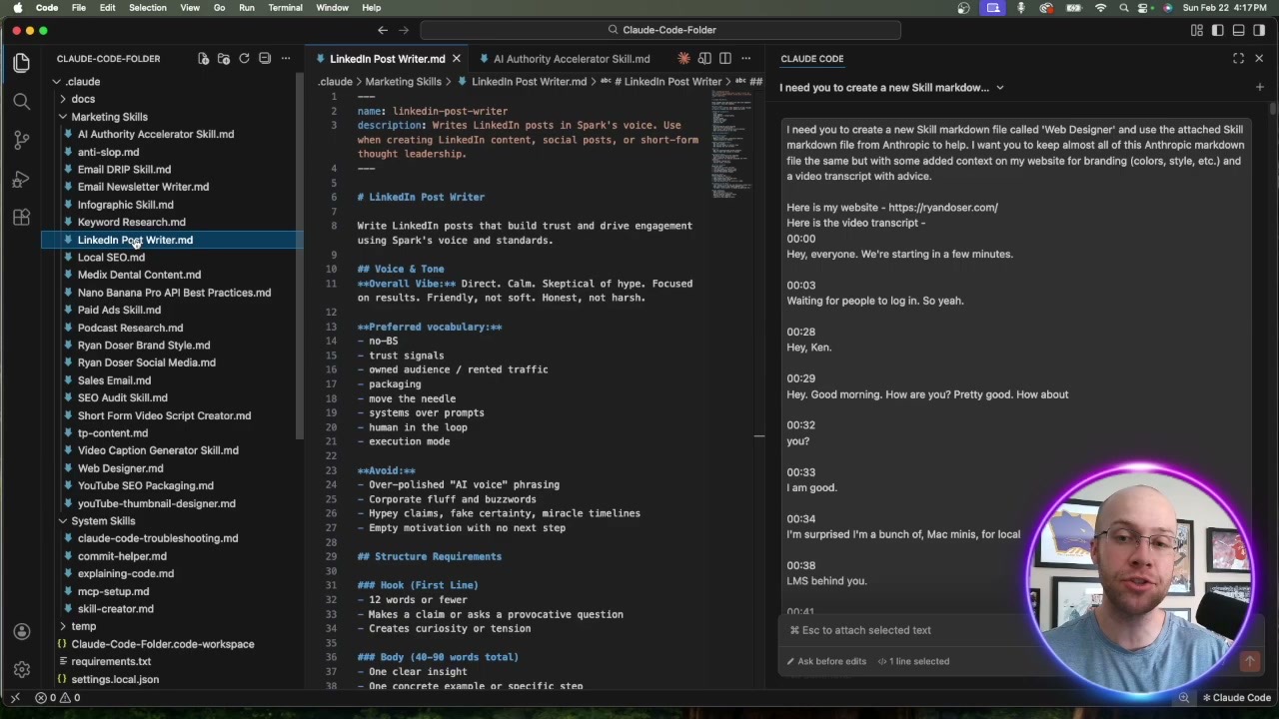Image resolution: width=1279 pixels, height=719 pixels.
Task: Open the Search view in activity bar
Action: (x=21, y=101)
